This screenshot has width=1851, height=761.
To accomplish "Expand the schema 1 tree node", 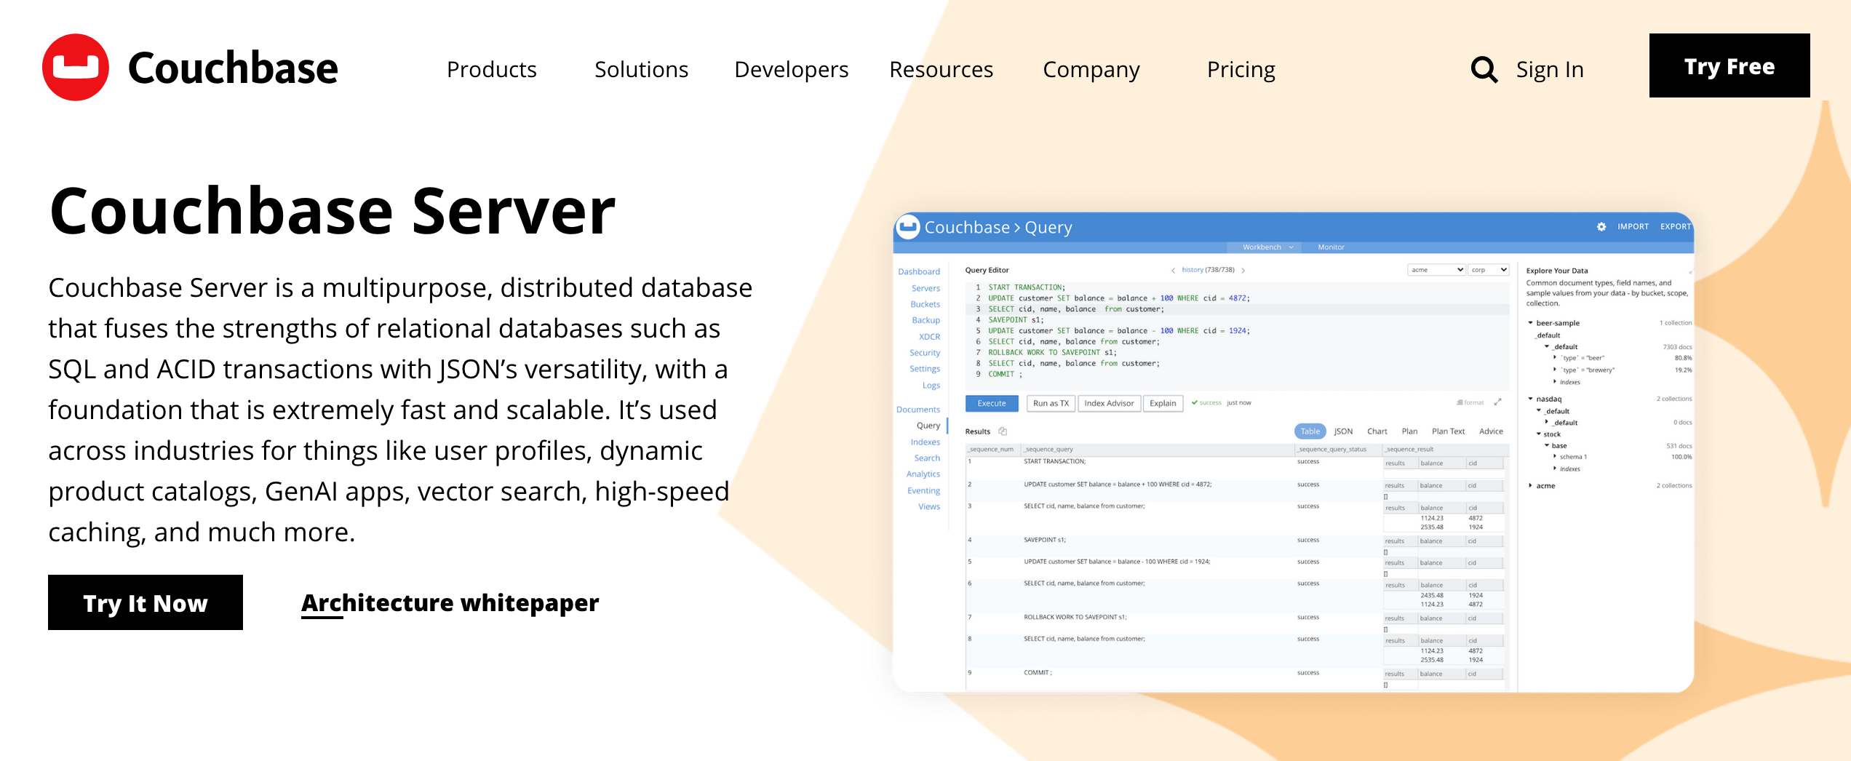I will point(1555,457).
